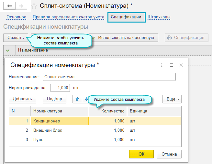Confirm with the yellow ОК button
Screen dimensions: 212x164
(x=141, y=154)
